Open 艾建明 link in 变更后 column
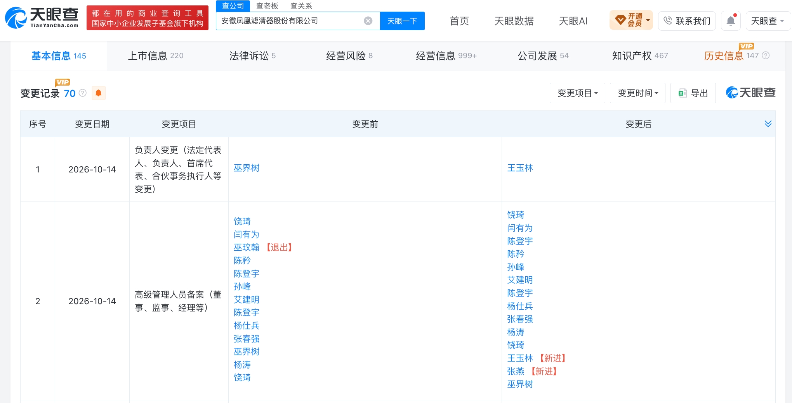Viewport: 792px width, 403px height. coord(520,280)
